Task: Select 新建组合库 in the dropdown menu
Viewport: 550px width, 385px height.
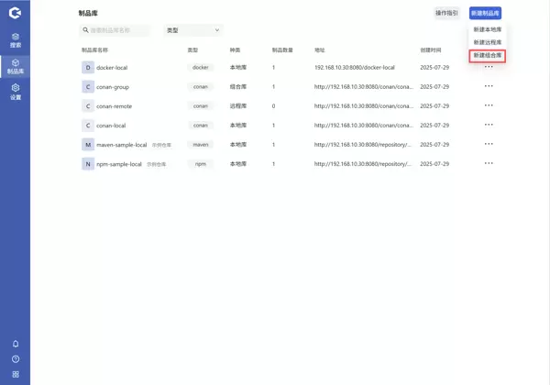Action: pyautogui.click(x=487, y=56)
